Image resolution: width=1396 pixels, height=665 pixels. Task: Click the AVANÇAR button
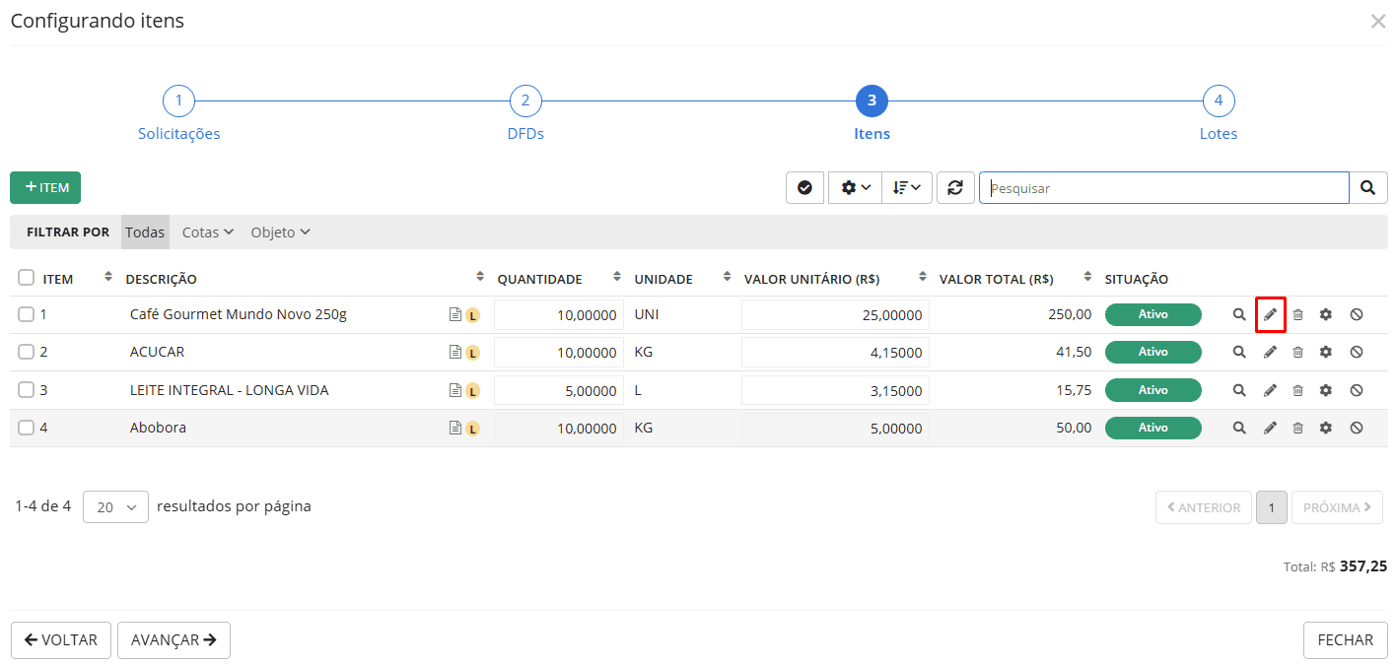[174, 640]
